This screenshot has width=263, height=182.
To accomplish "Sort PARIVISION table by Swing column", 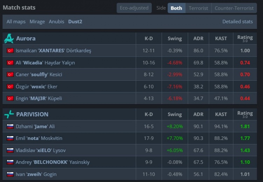I will (x=175, y=114).
